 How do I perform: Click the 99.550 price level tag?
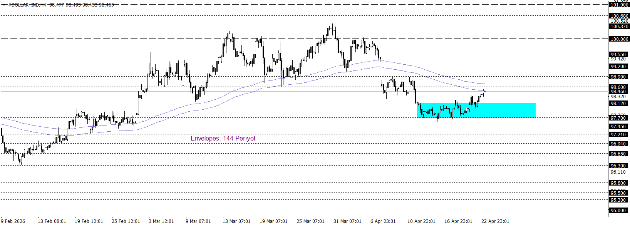pos(618,55)
